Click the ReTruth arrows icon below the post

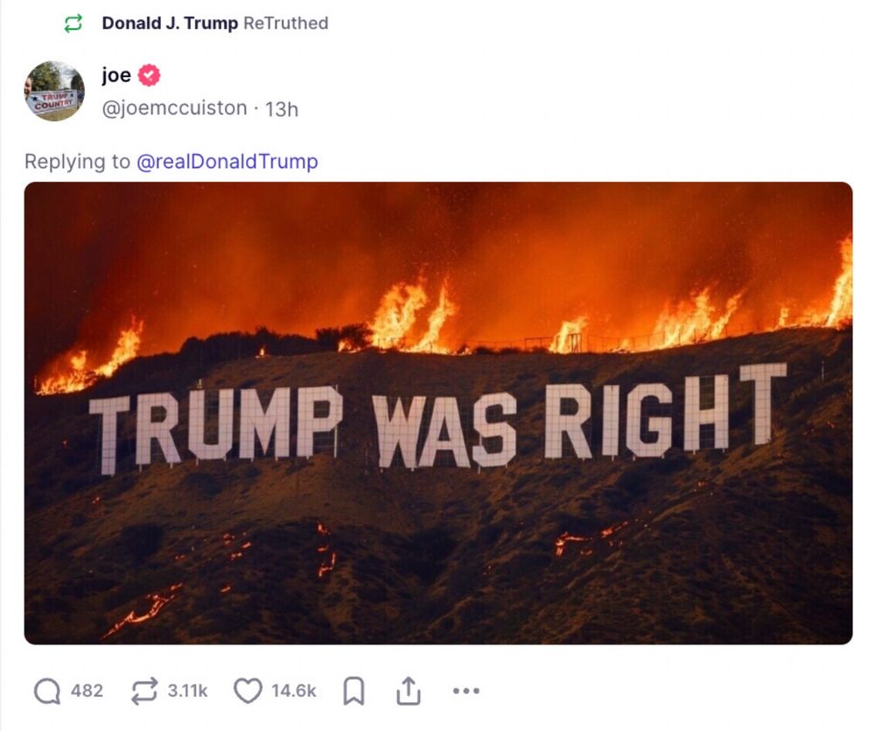click(144, 691)
